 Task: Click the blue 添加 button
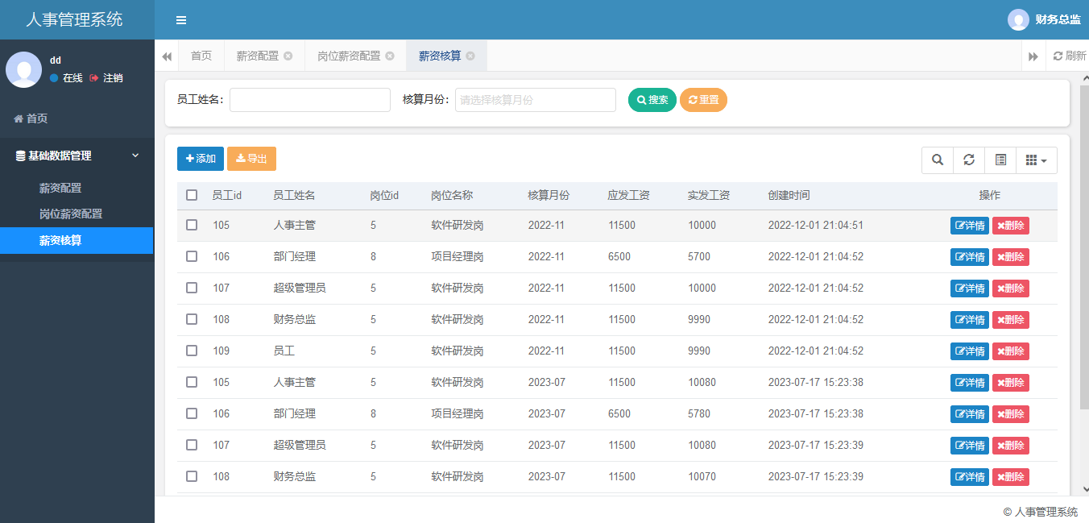click(x=201, y=159)
